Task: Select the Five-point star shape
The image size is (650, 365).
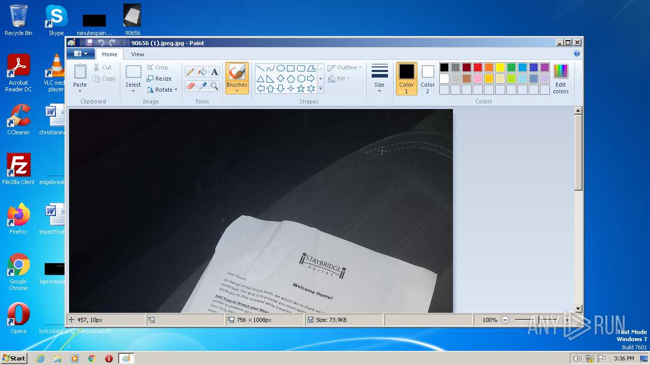Action: [x=301, y=89]
